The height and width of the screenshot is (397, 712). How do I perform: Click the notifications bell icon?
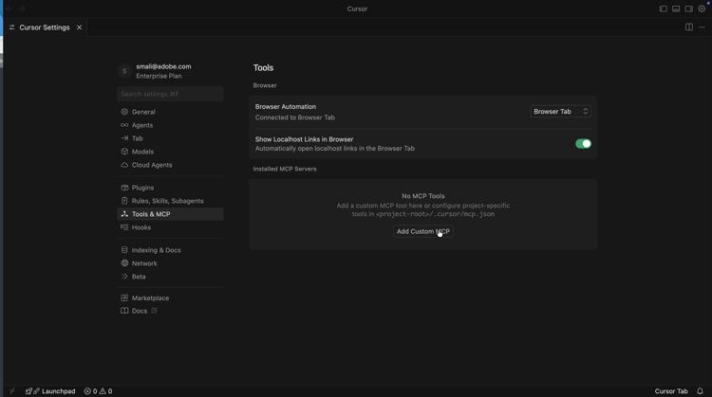(700, 391)
